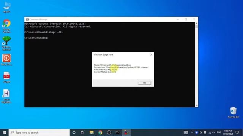The image size is (243, 136).
Task: Open Recycle Bin on desktop
Action: pyautogui.click(x=233, y=113)
